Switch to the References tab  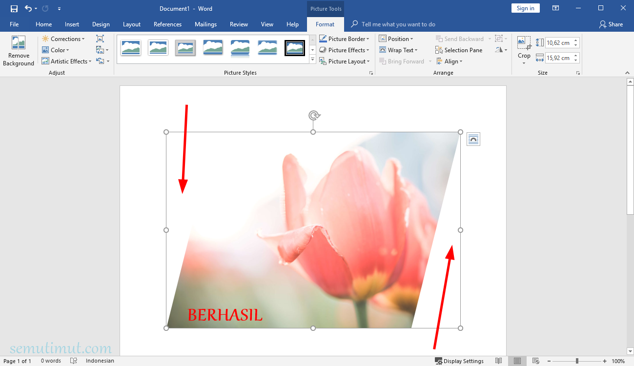(x=167, y=24)
